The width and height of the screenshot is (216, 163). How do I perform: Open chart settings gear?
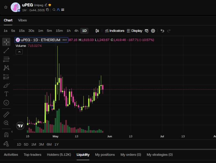pos(153,31)
